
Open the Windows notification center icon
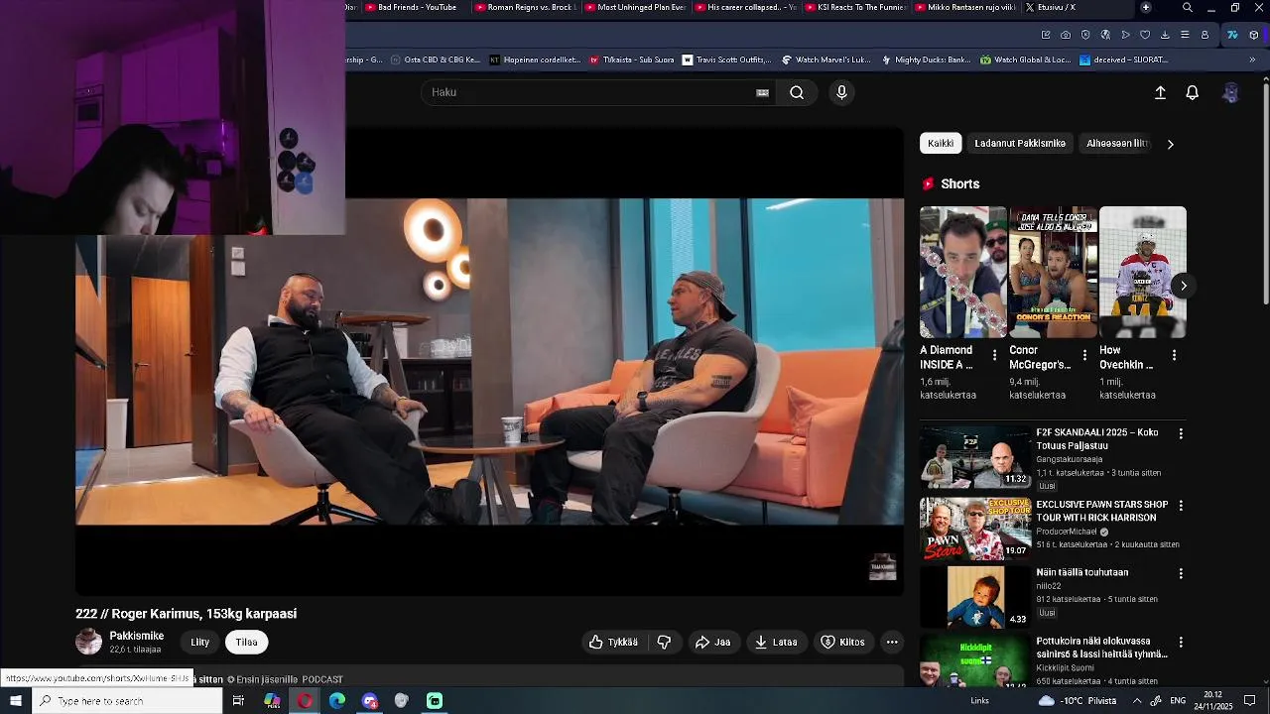1250,701
